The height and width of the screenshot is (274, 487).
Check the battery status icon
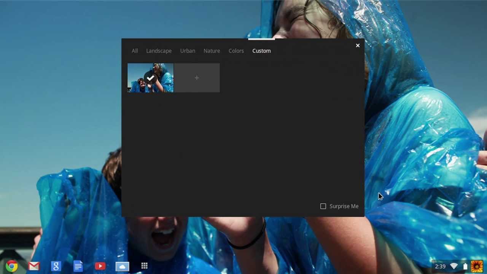click(x=465, y=266)
